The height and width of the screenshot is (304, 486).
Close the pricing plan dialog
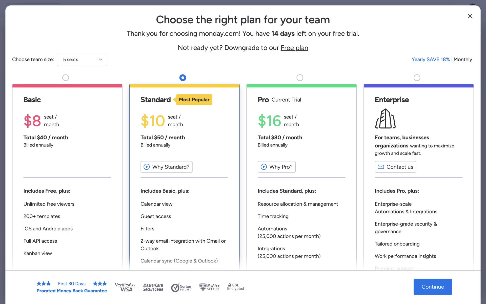tap(470, 16)
